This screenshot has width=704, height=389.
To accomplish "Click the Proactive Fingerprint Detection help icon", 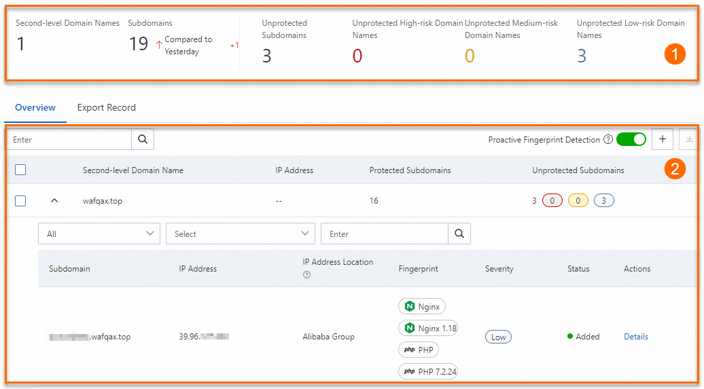I will pos(608,140).
